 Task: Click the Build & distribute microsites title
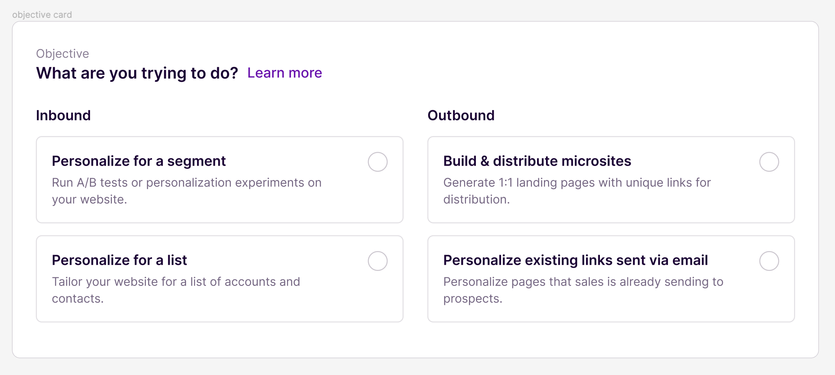coord(537,161)
